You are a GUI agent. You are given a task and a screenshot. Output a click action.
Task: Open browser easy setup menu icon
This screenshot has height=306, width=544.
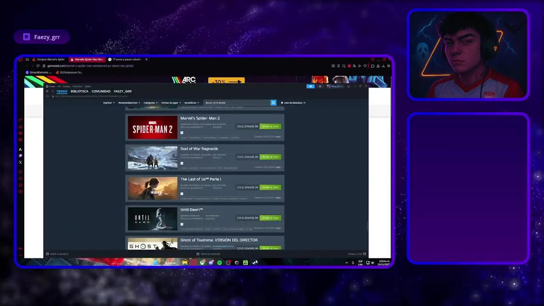point(388,66)
